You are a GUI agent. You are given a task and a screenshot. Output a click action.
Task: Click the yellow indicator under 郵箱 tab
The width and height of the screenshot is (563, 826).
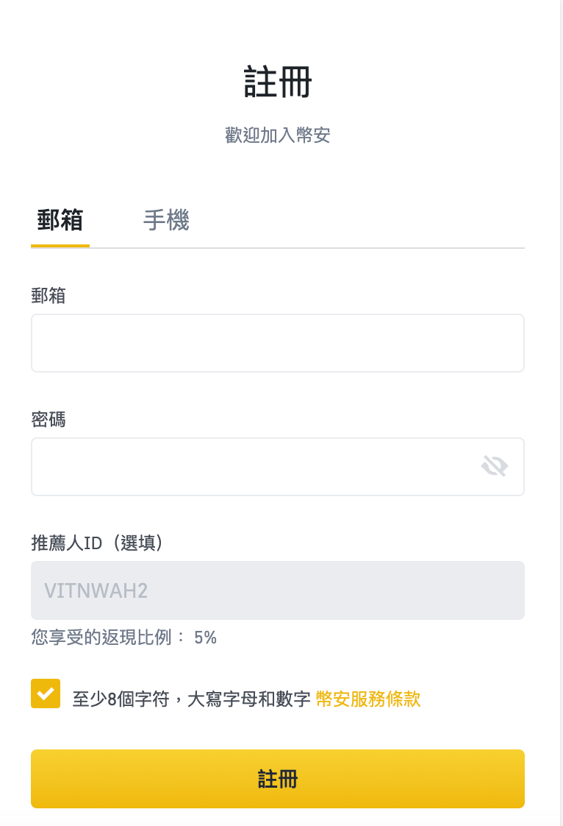click(60, 245)
